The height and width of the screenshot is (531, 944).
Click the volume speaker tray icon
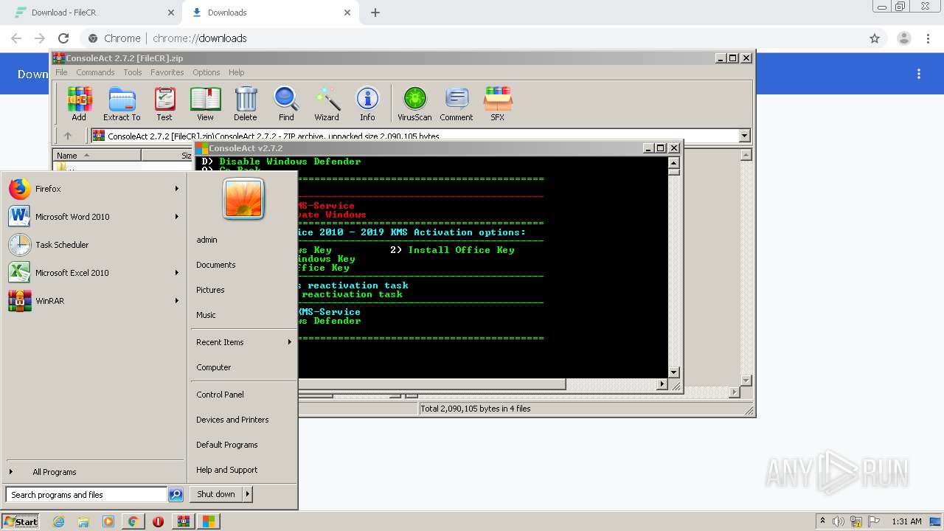click(839, 521)
